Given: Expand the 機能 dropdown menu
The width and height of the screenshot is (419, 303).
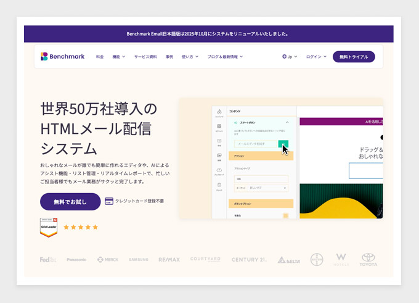Looking at the screenshot, I should point(118,57).
